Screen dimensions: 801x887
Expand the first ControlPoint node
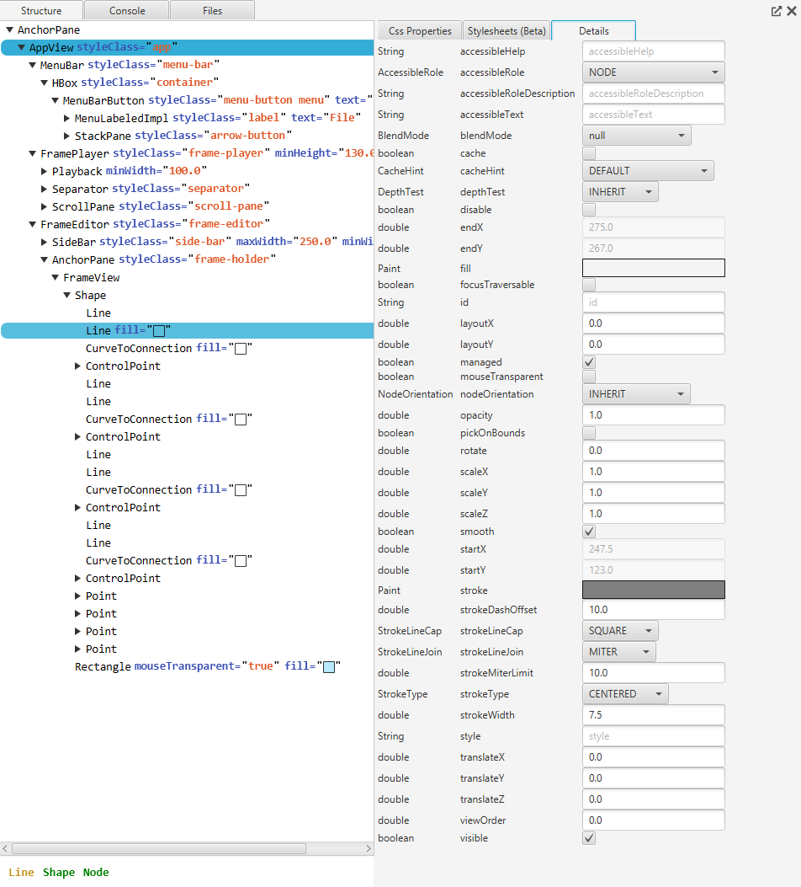(77, 366)
